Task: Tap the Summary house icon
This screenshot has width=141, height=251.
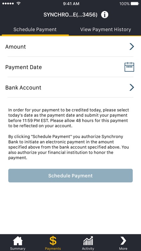Action: pos(18,241)
